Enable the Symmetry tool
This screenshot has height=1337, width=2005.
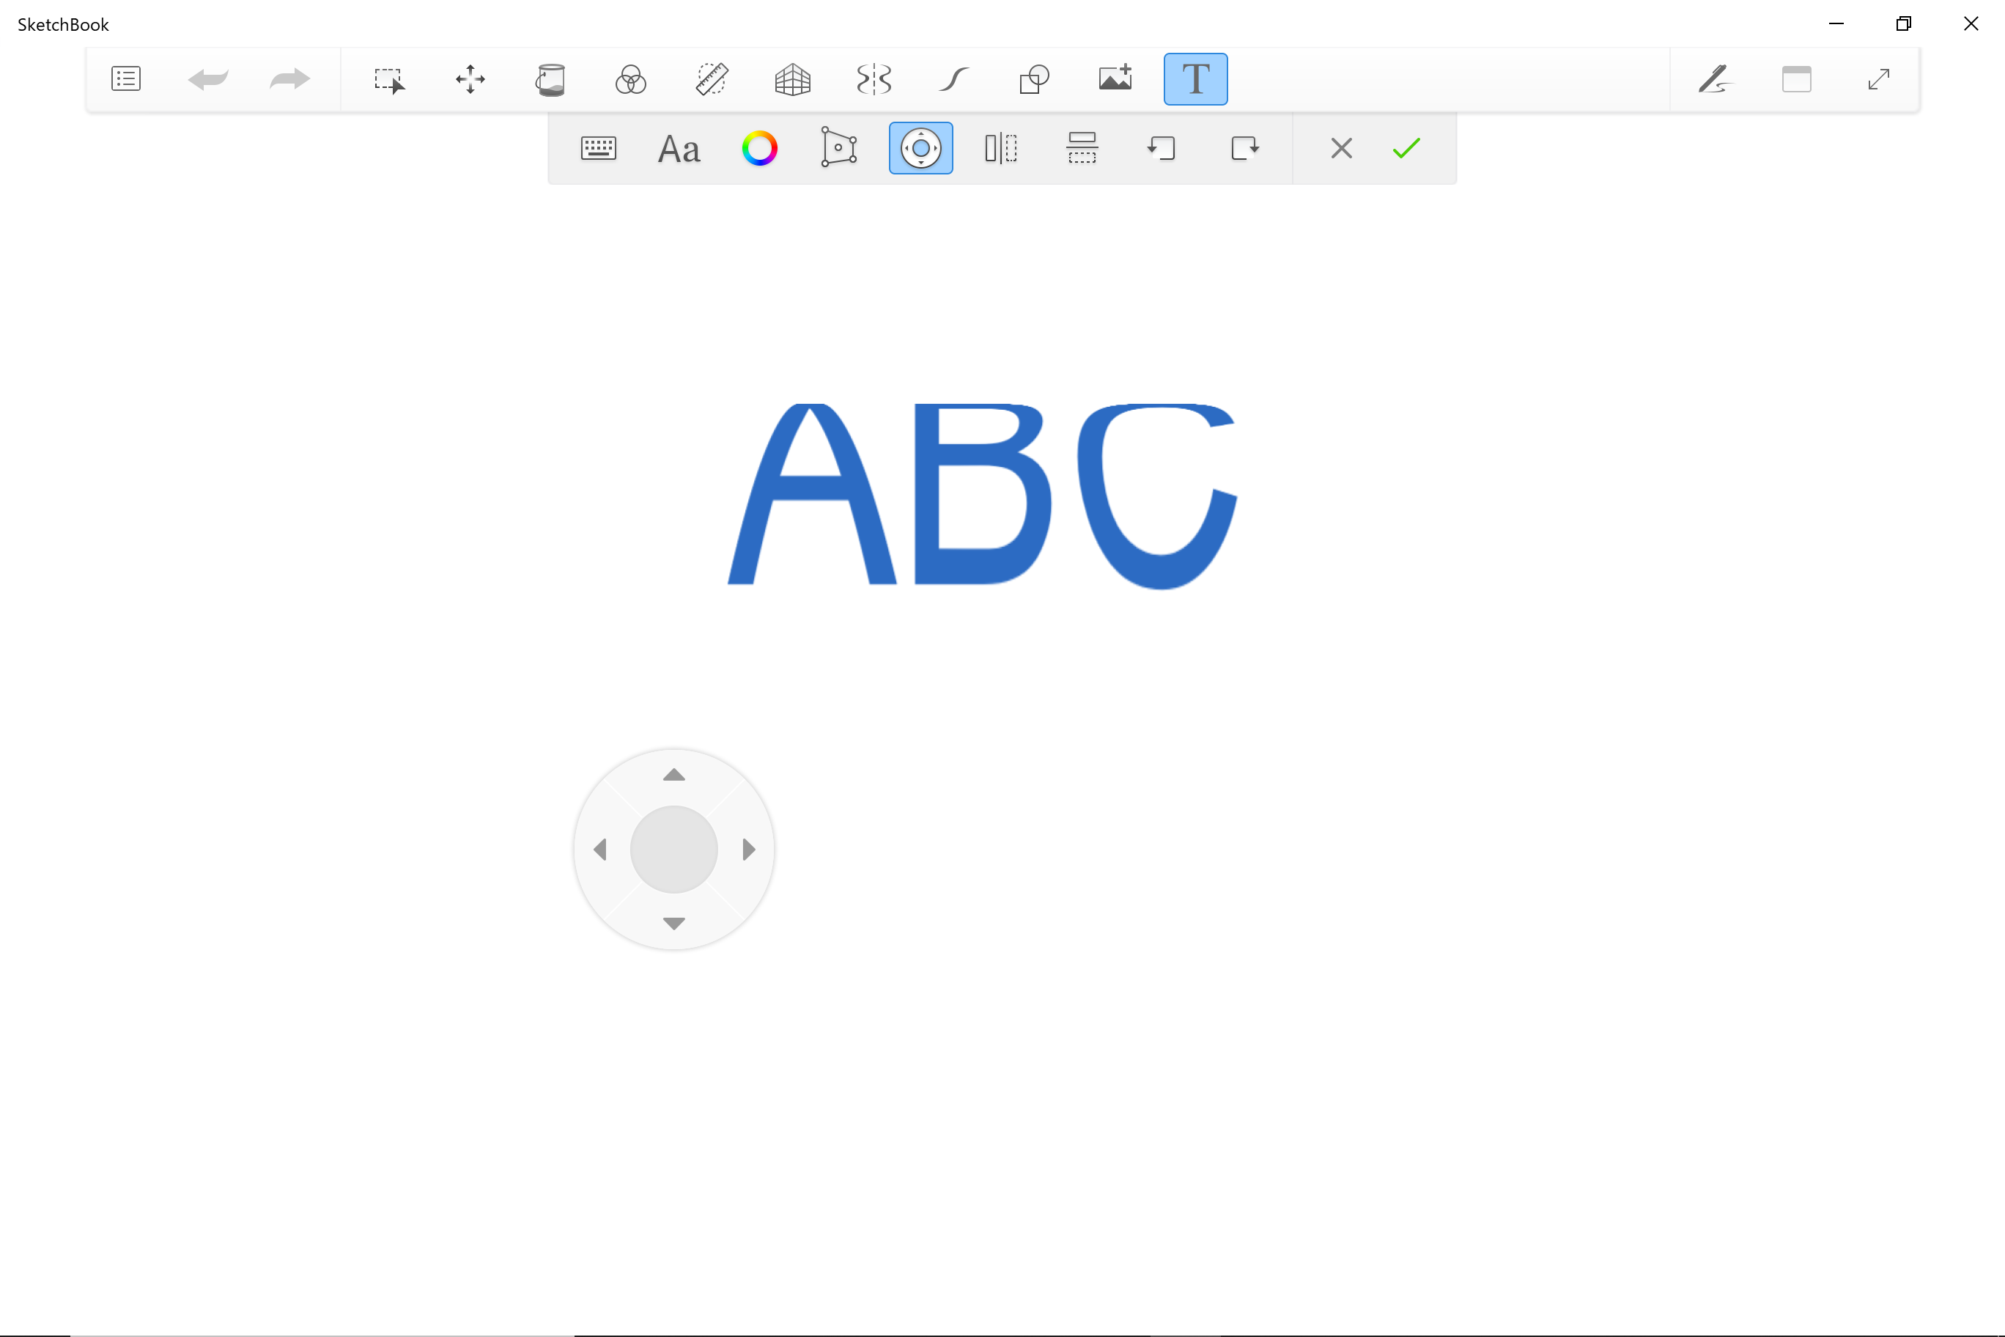pyautogui.click(x=874, y=79)
